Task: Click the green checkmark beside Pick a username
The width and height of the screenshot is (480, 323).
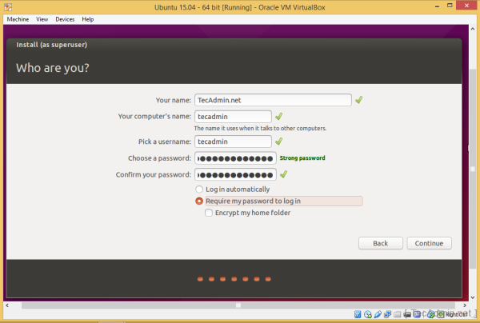Action: point(279,141)
